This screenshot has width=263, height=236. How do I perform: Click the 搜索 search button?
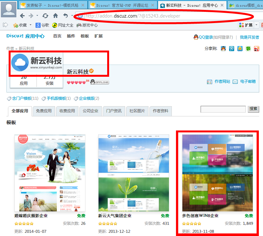253,109
